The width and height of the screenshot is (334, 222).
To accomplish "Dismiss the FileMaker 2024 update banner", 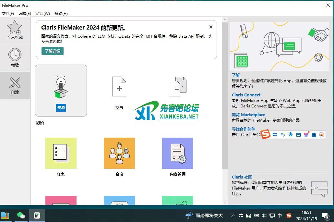I will pyautogui.click(x=211, y=27).
